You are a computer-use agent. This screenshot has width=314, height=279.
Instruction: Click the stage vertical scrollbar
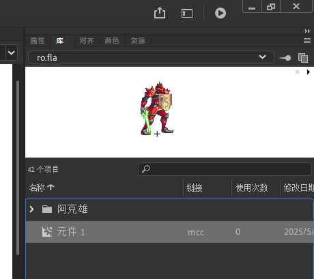pos(18,168)
